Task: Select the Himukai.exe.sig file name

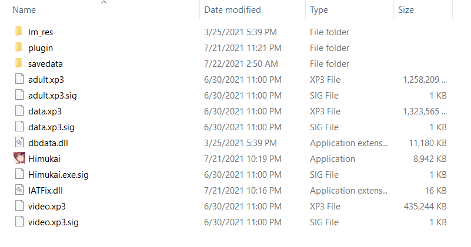Action: coord(58,174)
